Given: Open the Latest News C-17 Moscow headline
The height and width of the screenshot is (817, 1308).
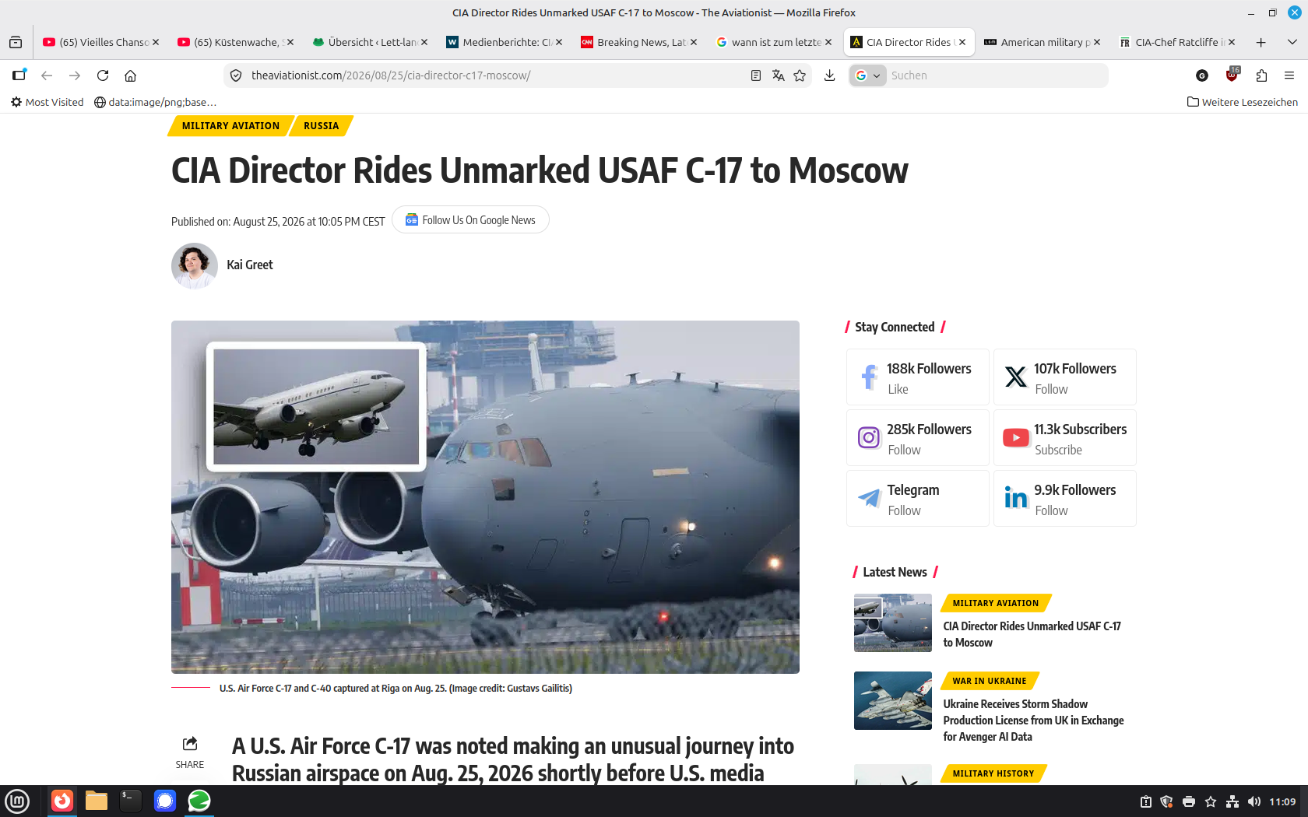Looking at the screenshot, I should (1032, 635).
